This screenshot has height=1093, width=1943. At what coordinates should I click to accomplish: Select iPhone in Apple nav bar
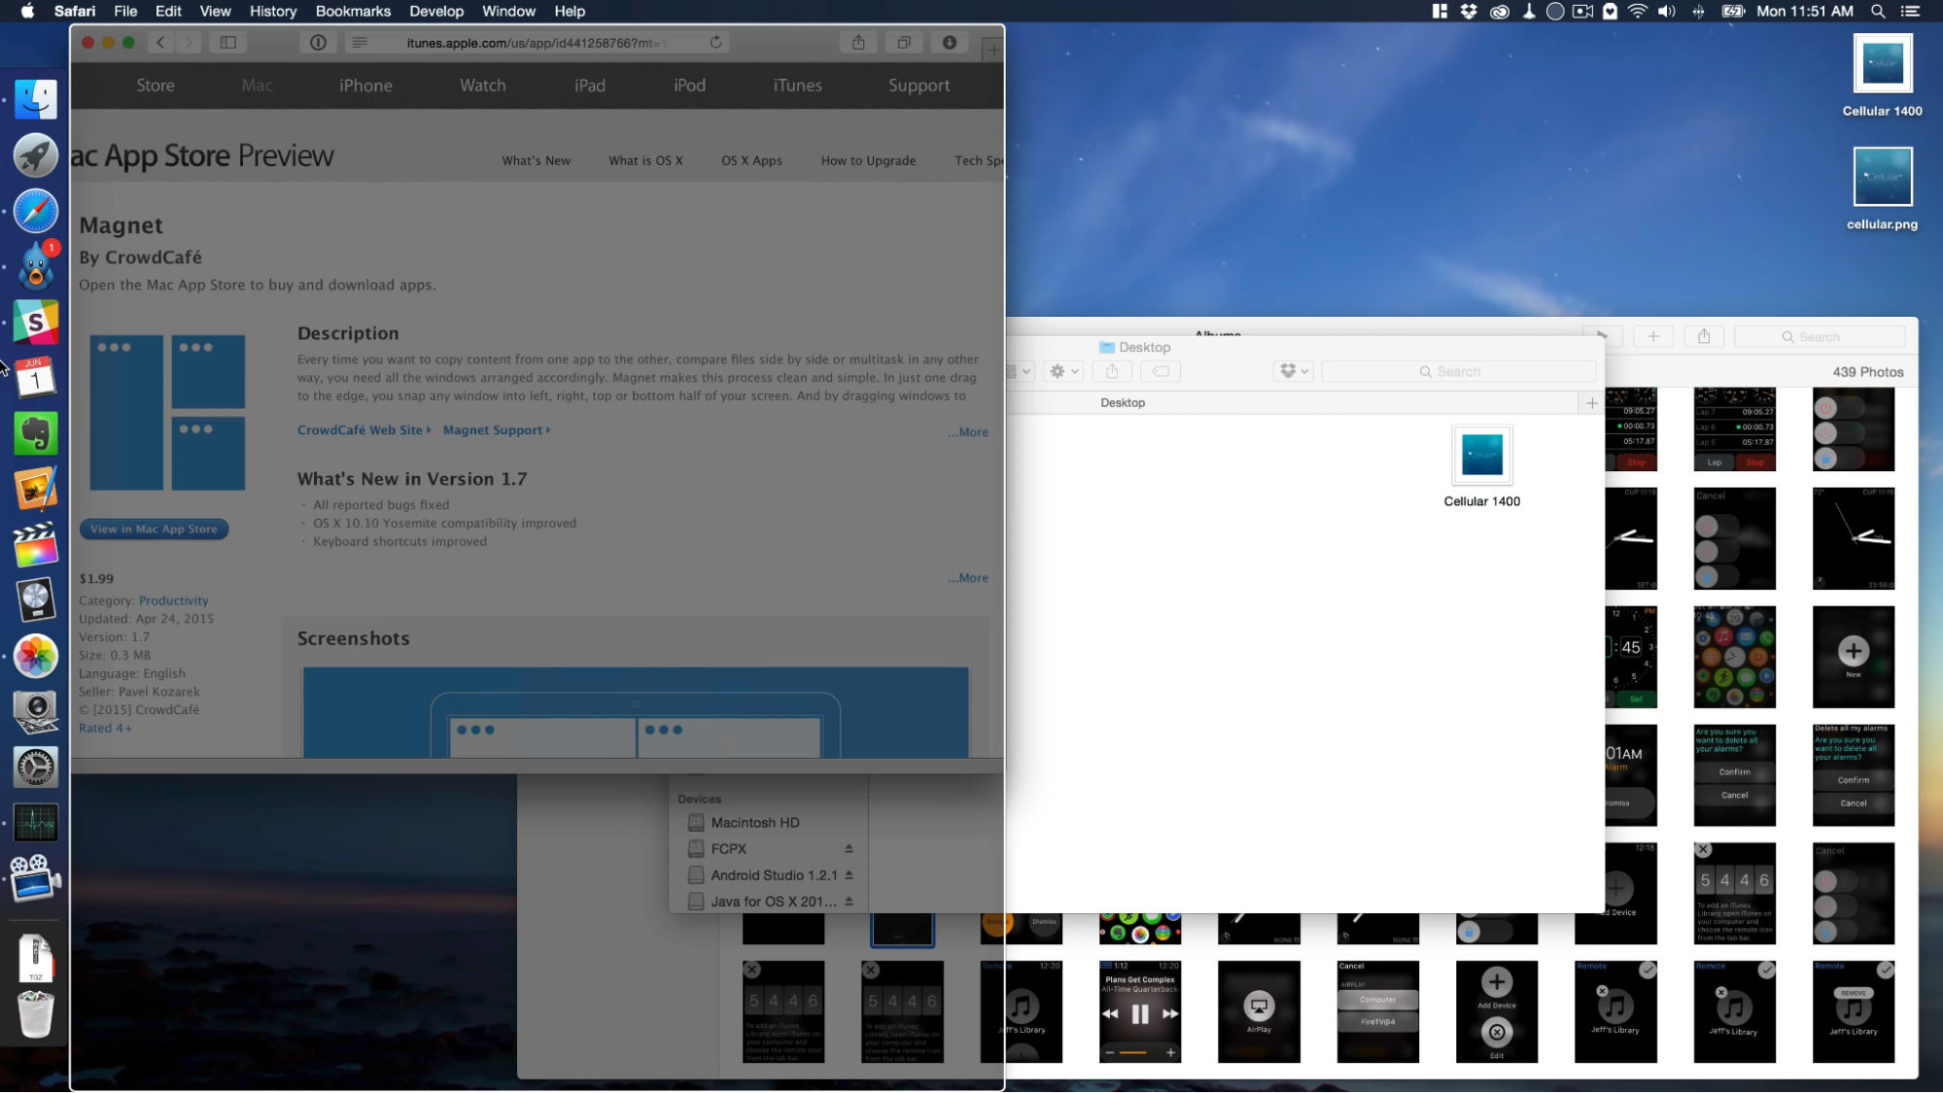[365, 85]
